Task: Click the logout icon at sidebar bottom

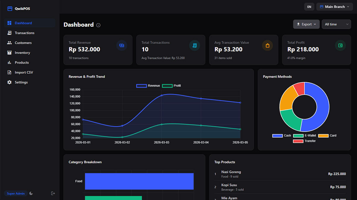Action: (x=53, y=193)
